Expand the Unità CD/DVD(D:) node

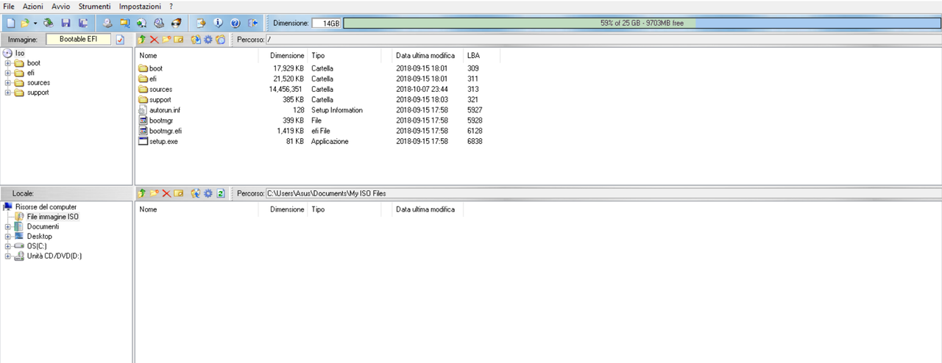pyautogui.click(x=8, y=256)
